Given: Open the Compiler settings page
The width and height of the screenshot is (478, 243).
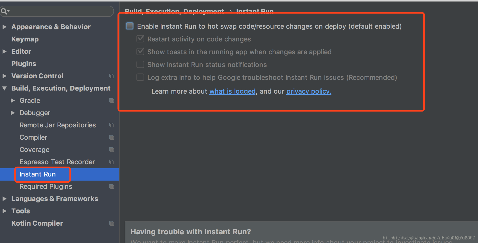Looking at the screenshot, I should (x=33, y=137).
